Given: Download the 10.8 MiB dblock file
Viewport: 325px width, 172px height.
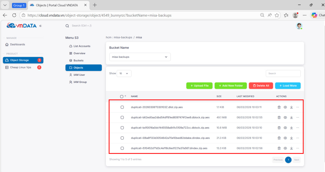Looking at the screenshot, I should tap(291, 128).
